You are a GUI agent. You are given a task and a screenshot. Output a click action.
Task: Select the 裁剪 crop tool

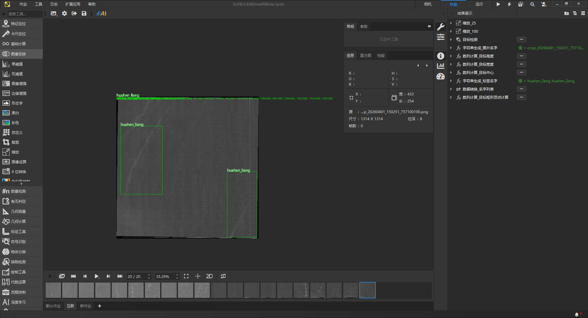(15, 142)
